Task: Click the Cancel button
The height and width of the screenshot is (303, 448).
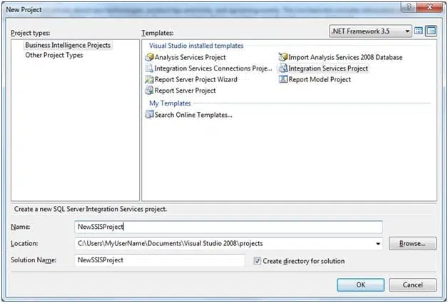Action: (412, 284)
